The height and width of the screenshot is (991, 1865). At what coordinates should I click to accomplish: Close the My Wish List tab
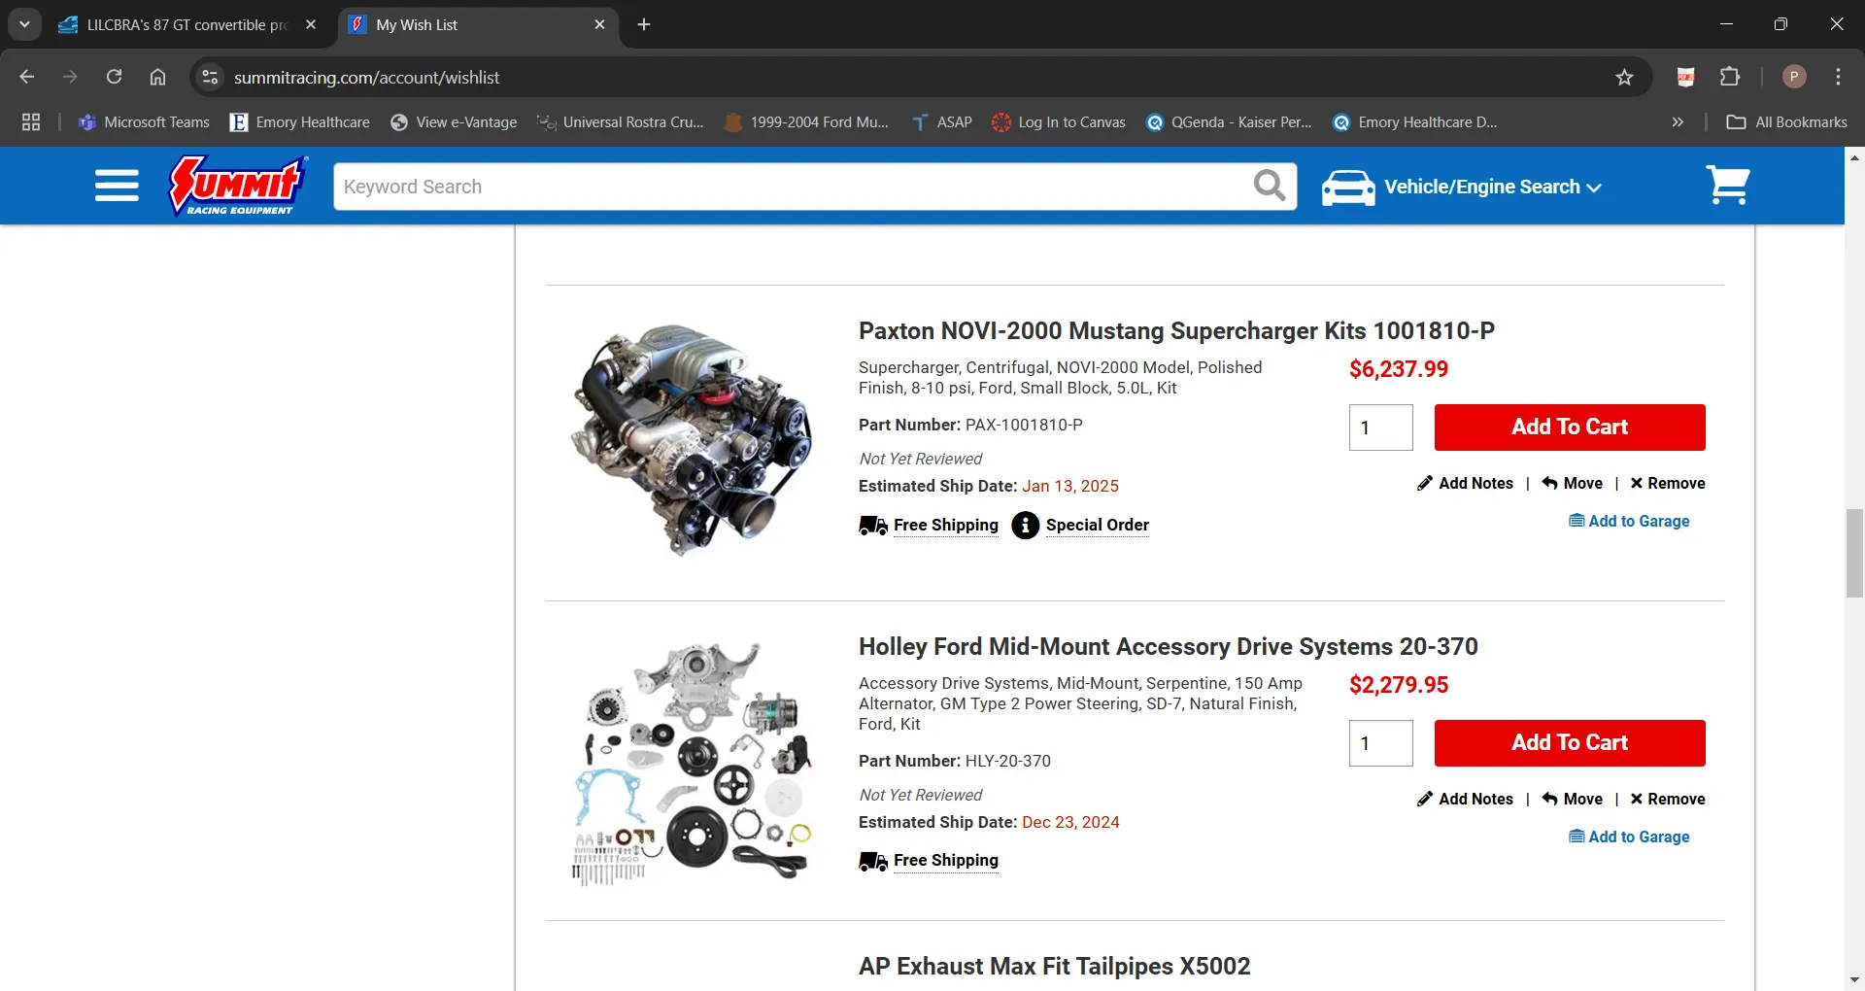[599, 24]
